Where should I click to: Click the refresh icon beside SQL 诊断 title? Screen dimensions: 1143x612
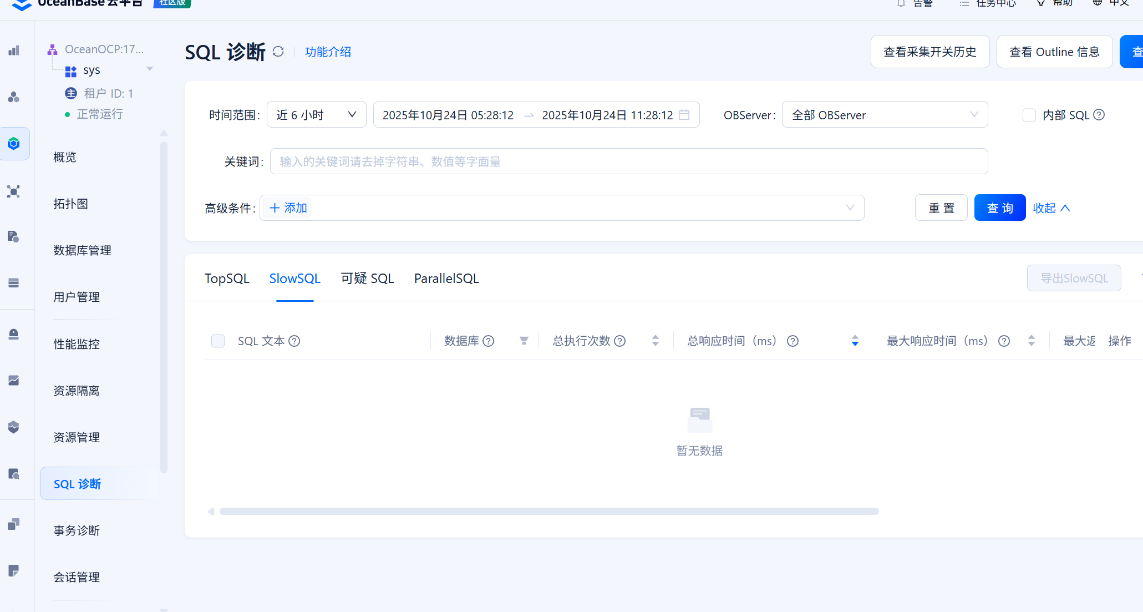click(x=278, y=52)
